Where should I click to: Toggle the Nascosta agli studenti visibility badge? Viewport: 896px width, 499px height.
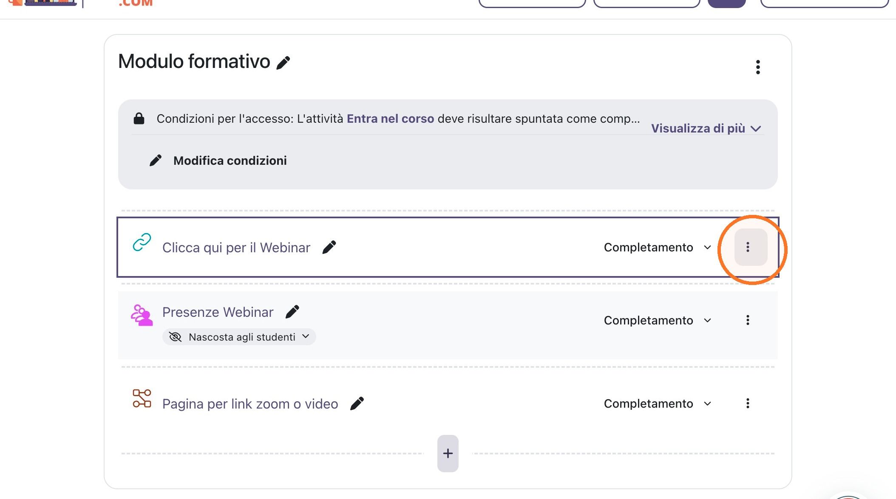(x=239, y=337)
